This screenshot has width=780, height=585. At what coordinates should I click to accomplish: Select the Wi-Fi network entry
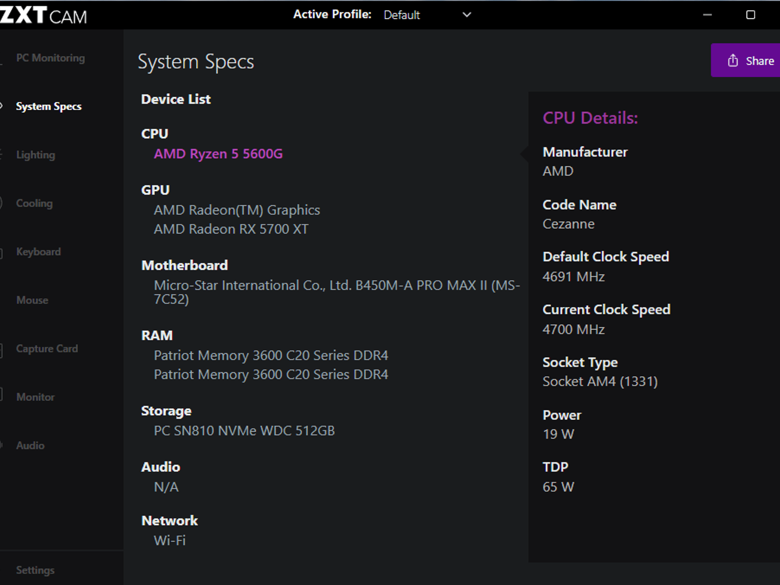tap(169, 540)
